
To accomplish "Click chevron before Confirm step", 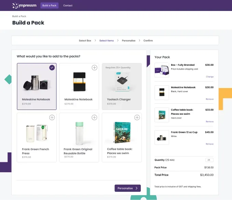I will tap(139, 40).
